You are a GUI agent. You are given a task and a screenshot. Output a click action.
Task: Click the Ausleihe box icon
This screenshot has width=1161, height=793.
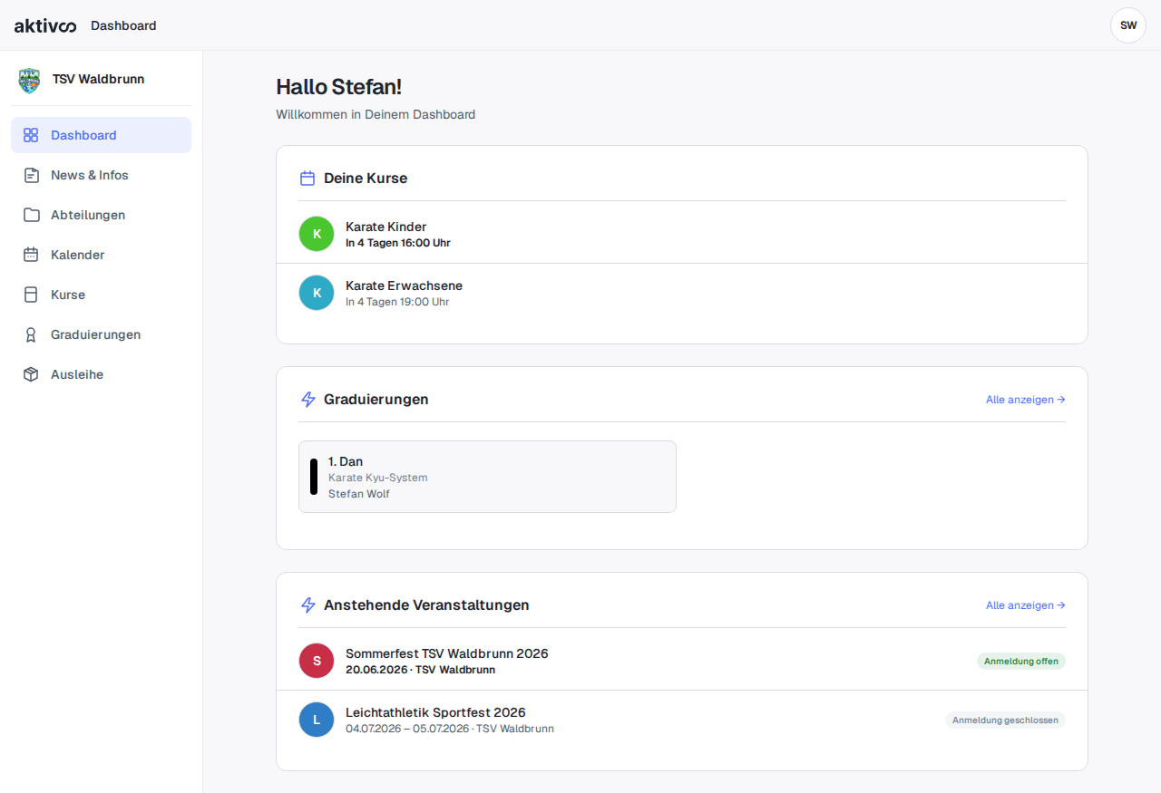point(31,374)
